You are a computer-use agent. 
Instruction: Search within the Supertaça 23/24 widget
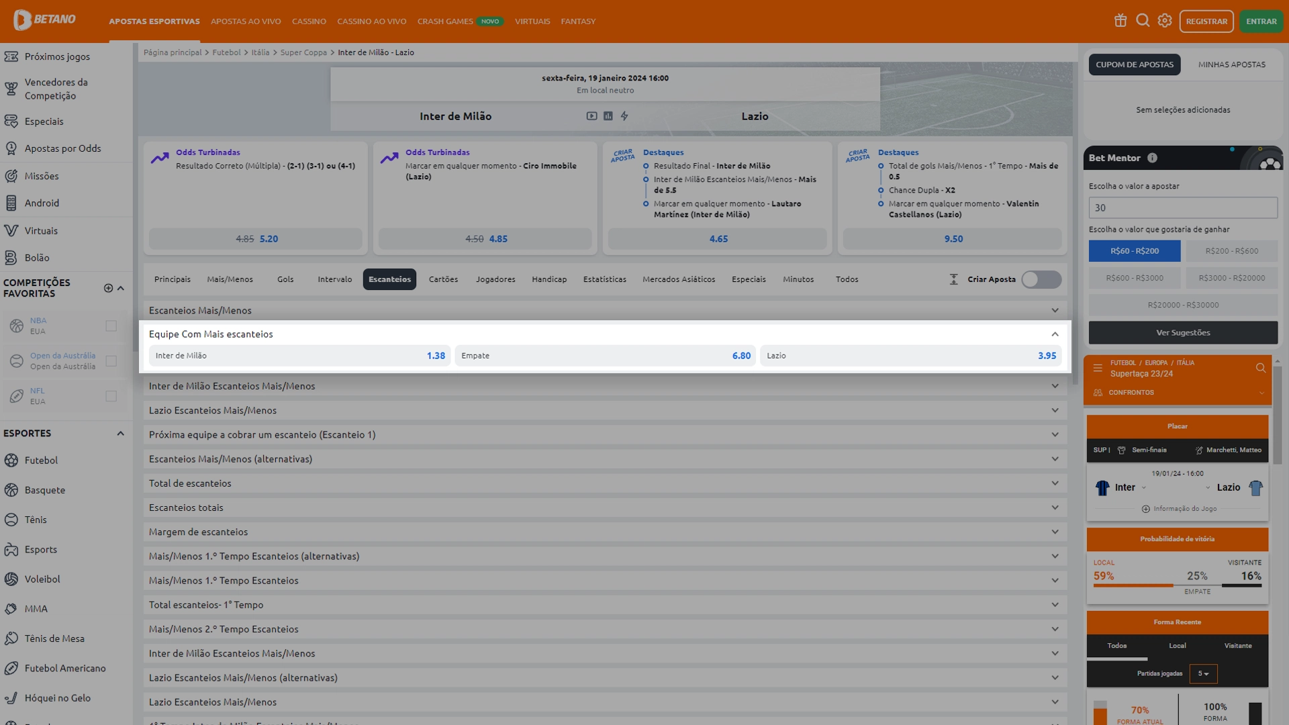point(1260,368)
